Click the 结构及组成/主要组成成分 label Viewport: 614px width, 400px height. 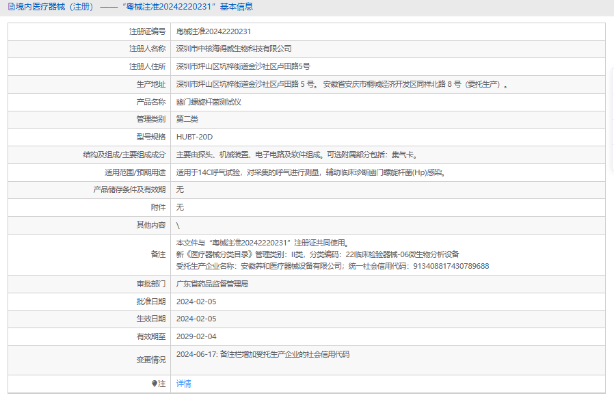[x=124, y=155]
